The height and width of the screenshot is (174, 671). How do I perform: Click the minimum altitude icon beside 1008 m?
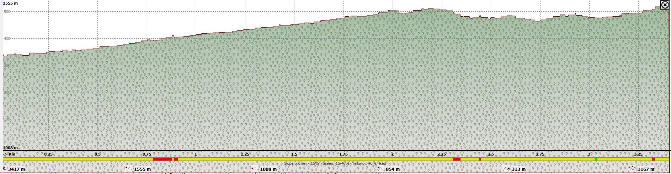click(x=255, y=169)
